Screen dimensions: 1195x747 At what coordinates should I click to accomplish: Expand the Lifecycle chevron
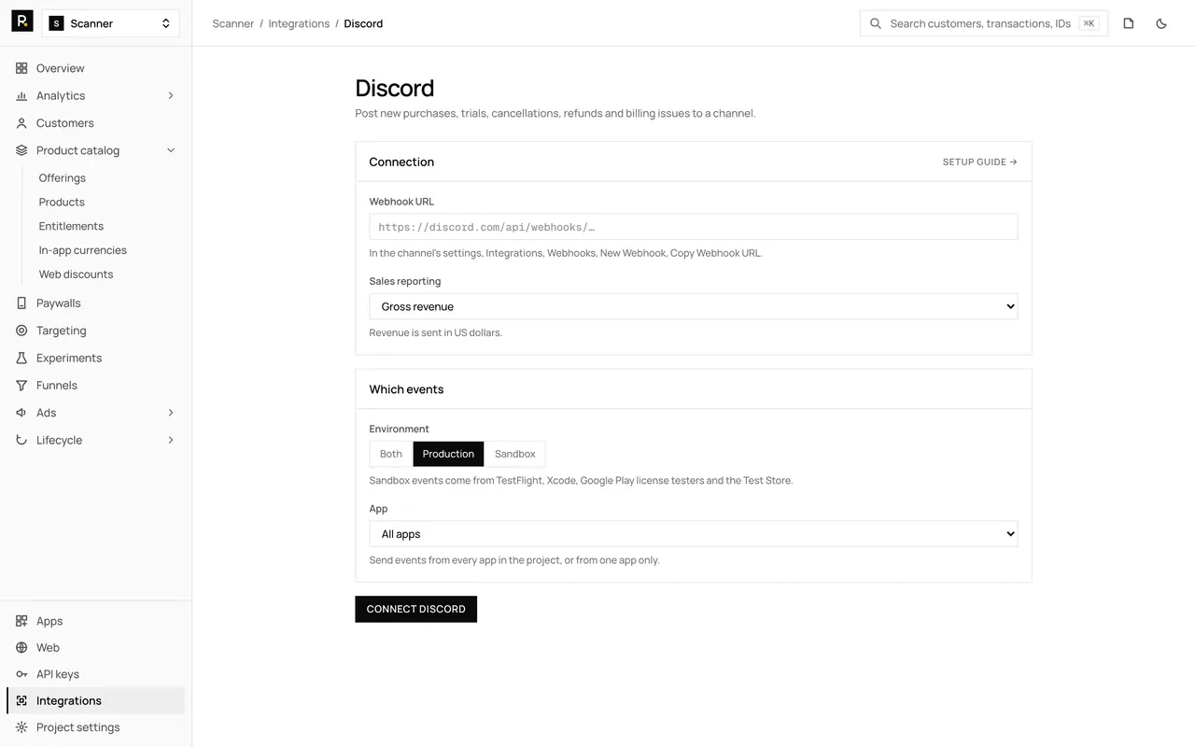tap(171, 440)
